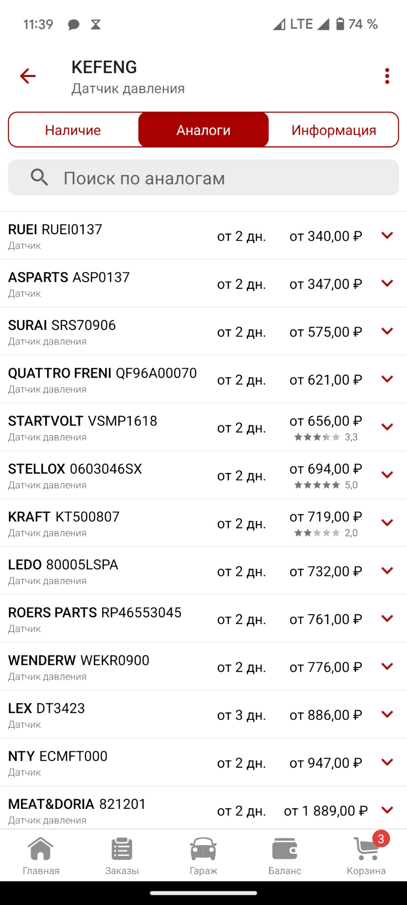Expand the STARTVOLT VSMP1618 row chevron
Screen dimensions: 407x905
pyautogui.click(x=387, y=427)
